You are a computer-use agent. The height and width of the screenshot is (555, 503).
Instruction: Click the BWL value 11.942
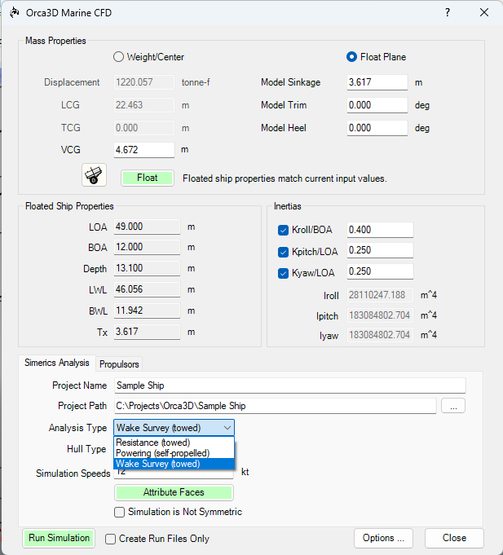click(x=147, y=311)
